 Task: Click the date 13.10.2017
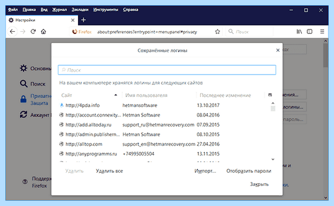208,105
